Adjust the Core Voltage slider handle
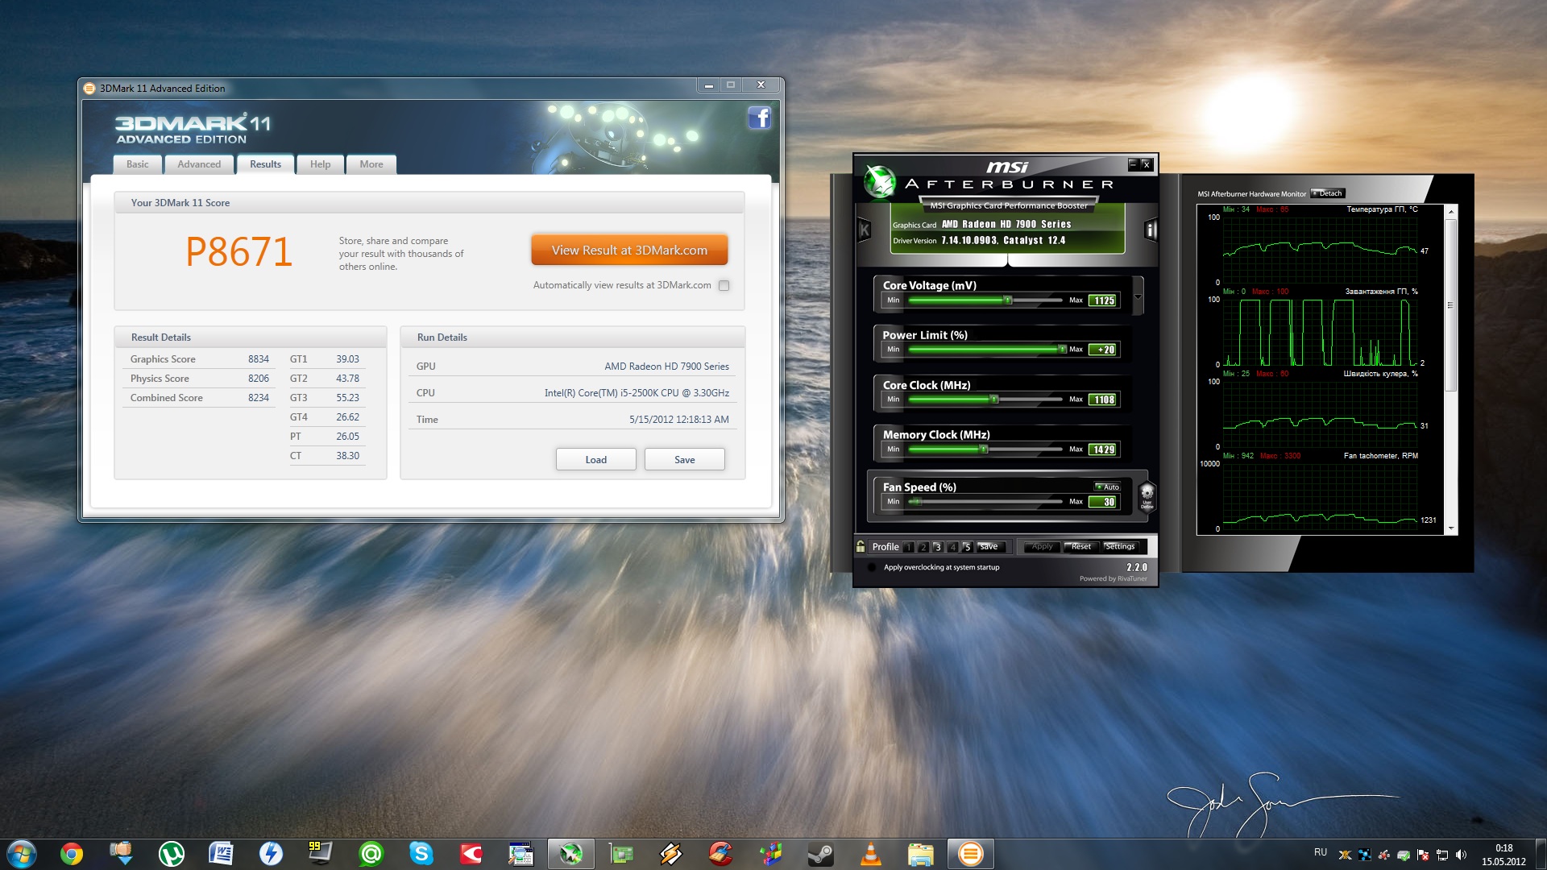1547x870 pixels. (x=1007, y=300)
